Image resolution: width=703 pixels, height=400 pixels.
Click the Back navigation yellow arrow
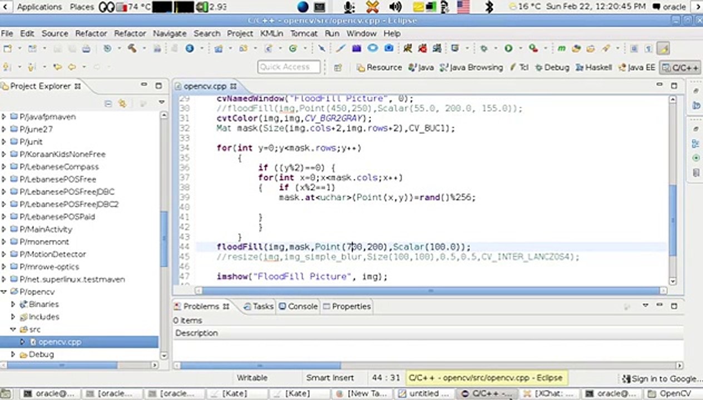pos(72,67)
